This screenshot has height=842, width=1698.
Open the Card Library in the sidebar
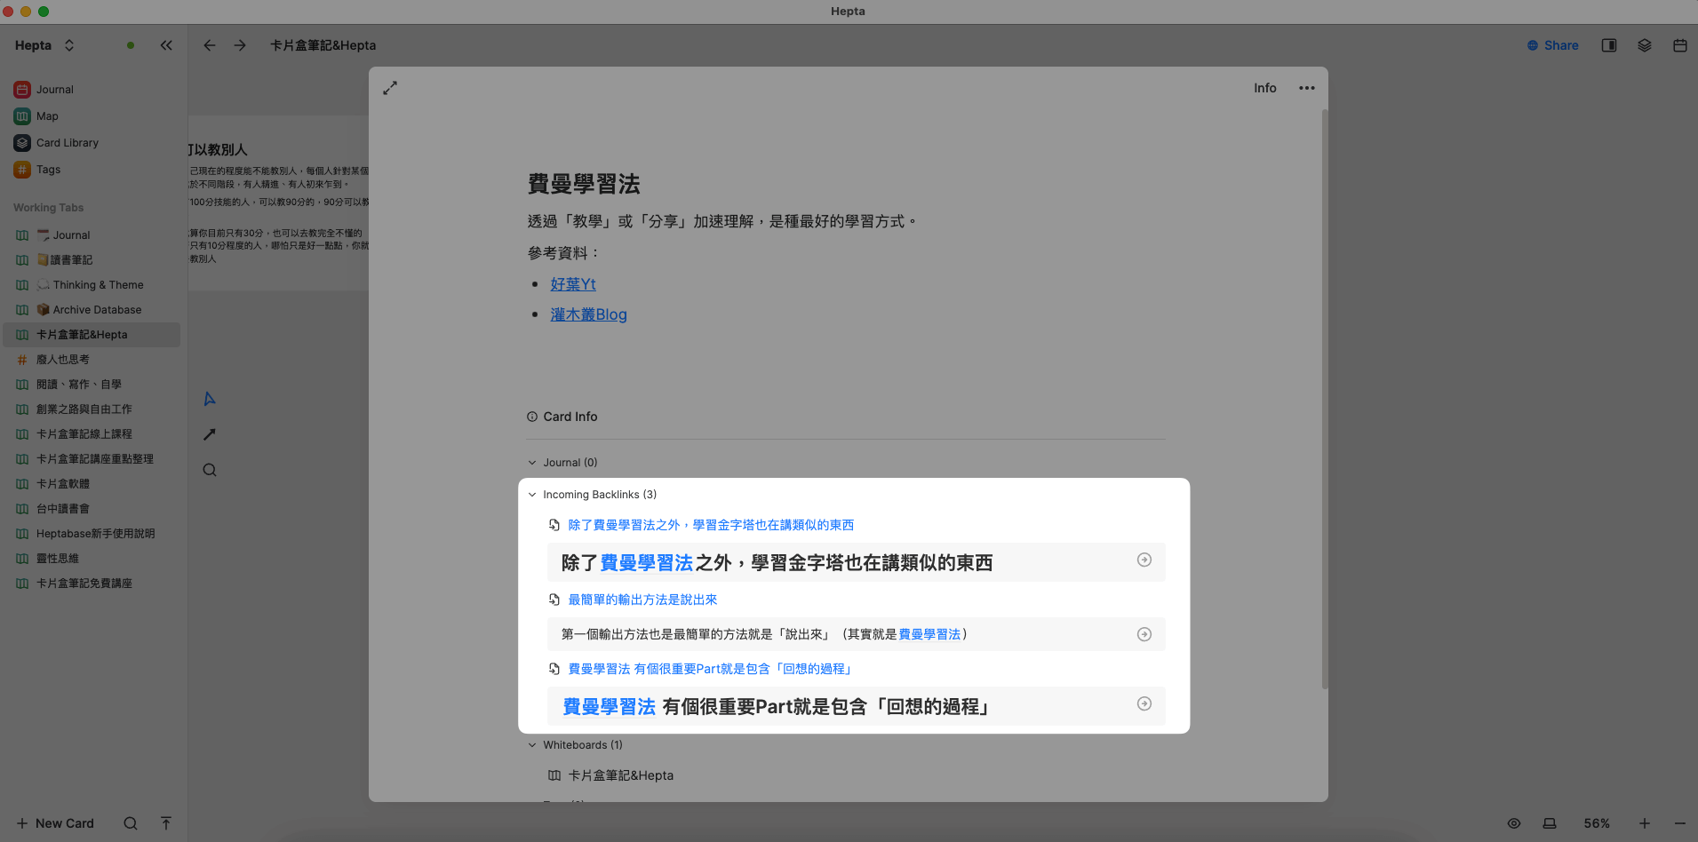(x=67, y=142)
